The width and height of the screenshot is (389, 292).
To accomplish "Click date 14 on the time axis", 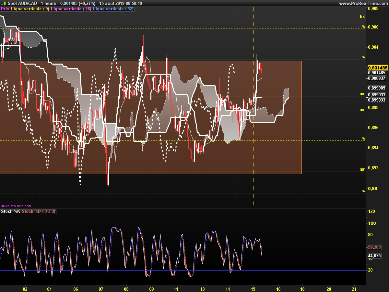I will (228, 289).
